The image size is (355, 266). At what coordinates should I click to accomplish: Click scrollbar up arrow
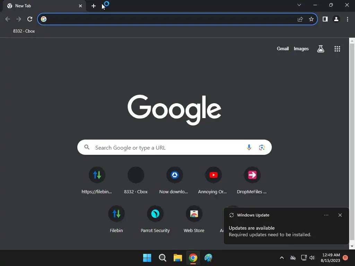click(x=352, y=41)
